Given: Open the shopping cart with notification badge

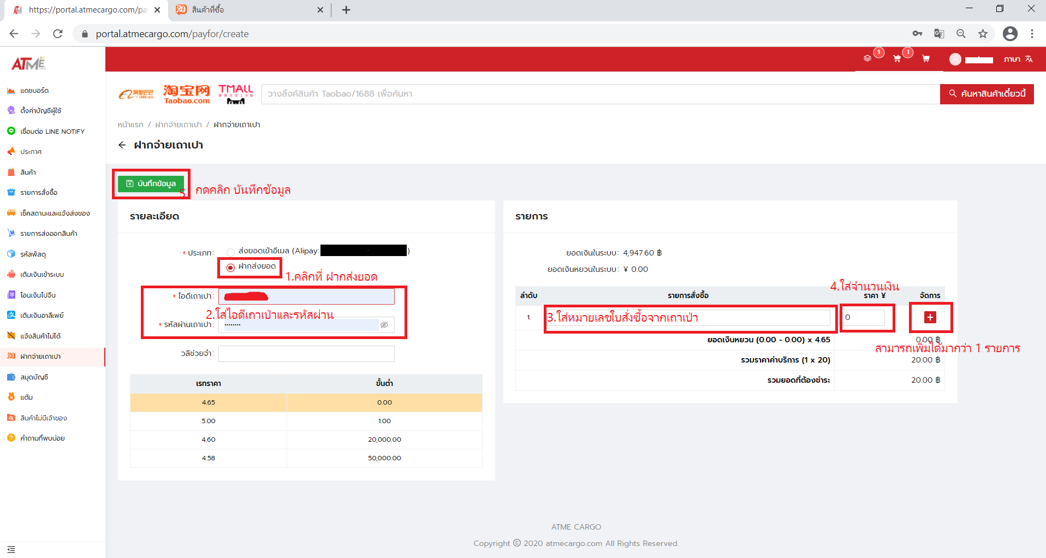Looking at the screenshot, I should [x=897, y=59].
